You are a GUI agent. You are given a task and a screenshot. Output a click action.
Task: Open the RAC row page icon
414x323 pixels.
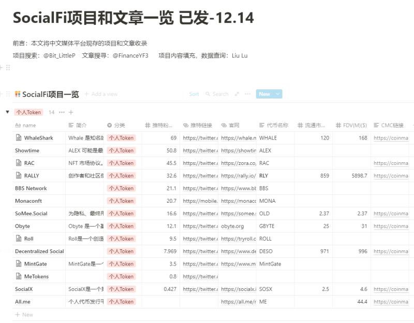[19, 163]
